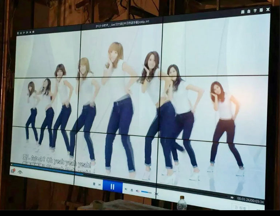
Task: Click the fast-forward icon near timecode
Action: pyautogui.click(x=232, y=197)
